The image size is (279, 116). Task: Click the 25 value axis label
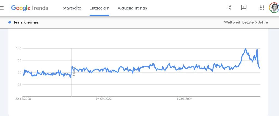pos(19,85)
